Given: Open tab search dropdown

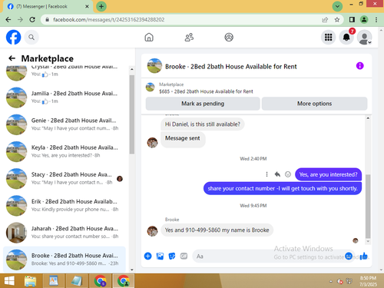Looking at the screenshot, I should (x=337, y=6).
